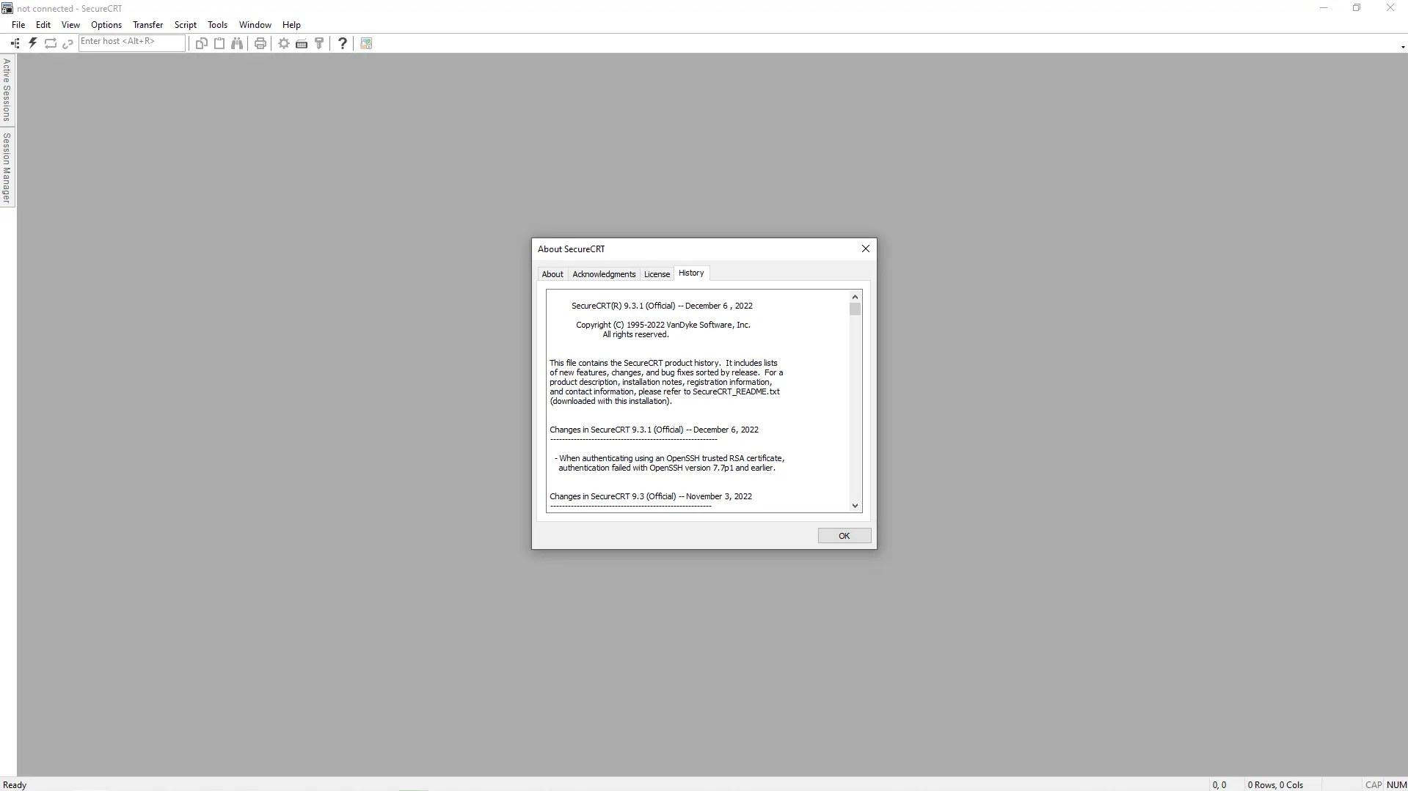Screen dimensions: 1408x791
Task: Open the Active Sessions side panel tab
Action: click(x=7, y=90)
